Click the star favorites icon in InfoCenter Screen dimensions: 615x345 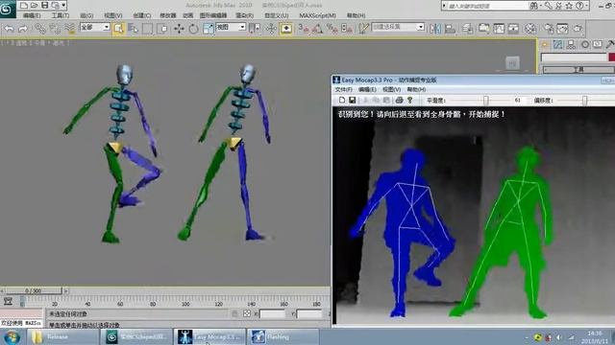[569, 6]
